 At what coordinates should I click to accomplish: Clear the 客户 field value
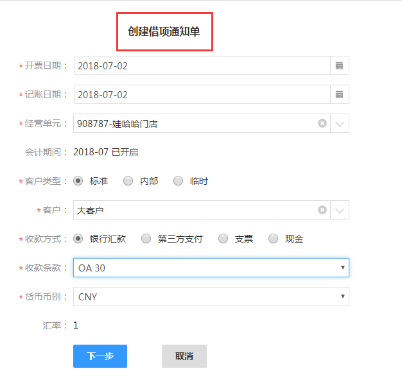coord(322,210)
